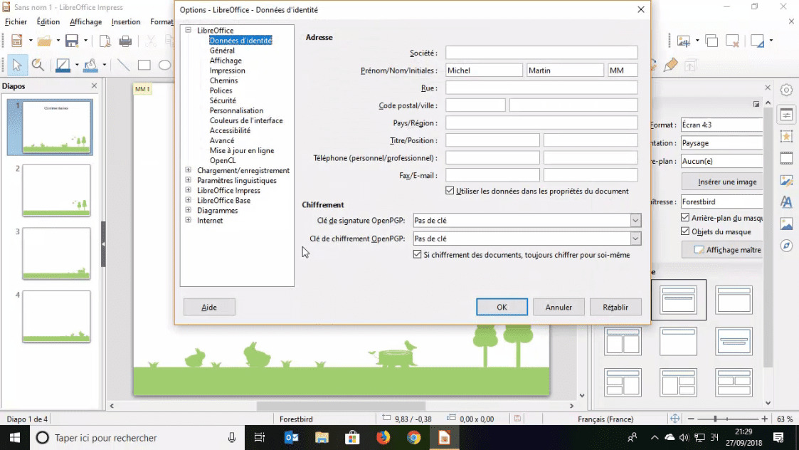Toggle 'Arrière-plan du masque' checkbox in sidebar
This screenshot has height=450, width=799.
pos(685,217)
